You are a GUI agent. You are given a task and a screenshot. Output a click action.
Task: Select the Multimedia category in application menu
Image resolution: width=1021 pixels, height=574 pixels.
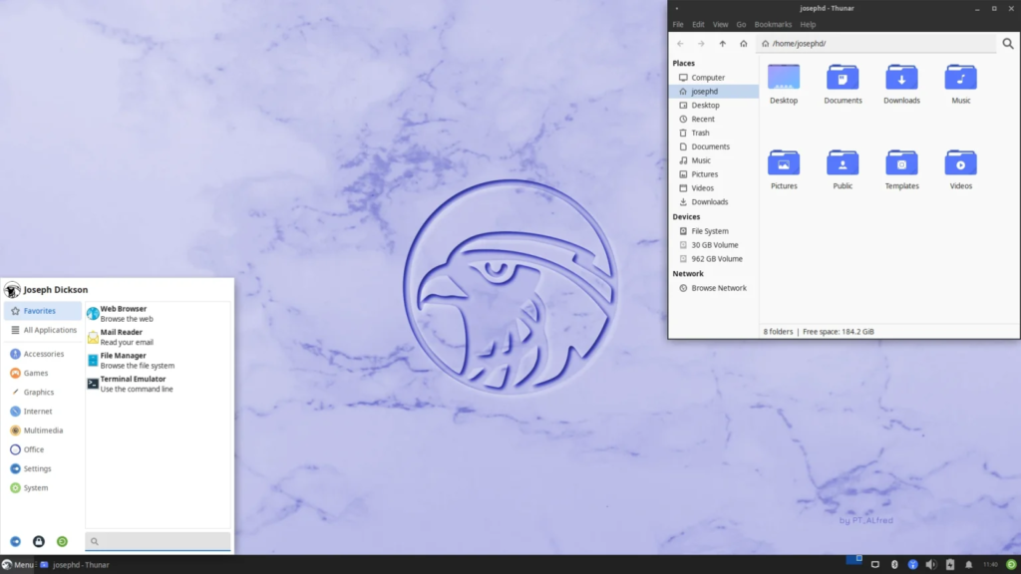coord(43,430)
